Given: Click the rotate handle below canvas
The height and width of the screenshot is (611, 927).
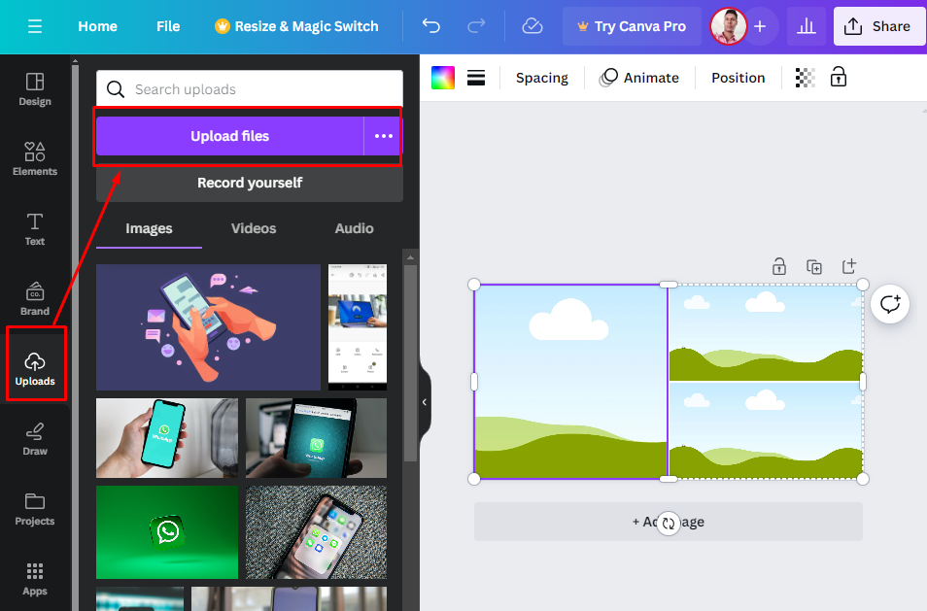Looking at the screenshot, I should point(669,523).
